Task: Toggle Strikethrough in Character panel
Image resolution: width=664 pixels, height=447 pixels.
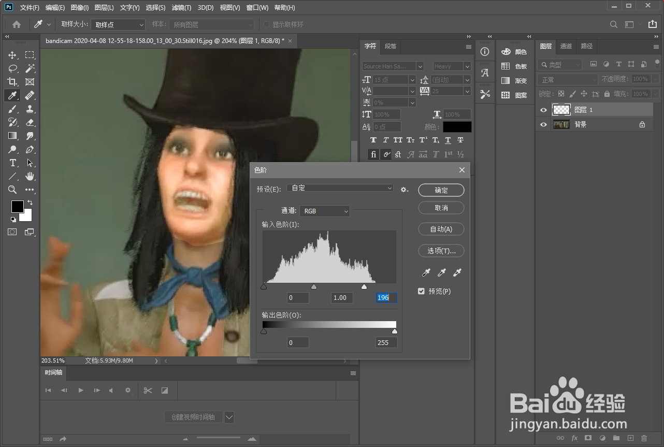Action: [460, 140]
